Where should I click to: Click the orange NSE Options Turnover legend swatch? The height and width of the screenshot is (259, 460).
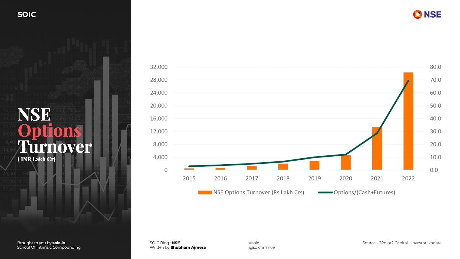click(x=205, y=192)
